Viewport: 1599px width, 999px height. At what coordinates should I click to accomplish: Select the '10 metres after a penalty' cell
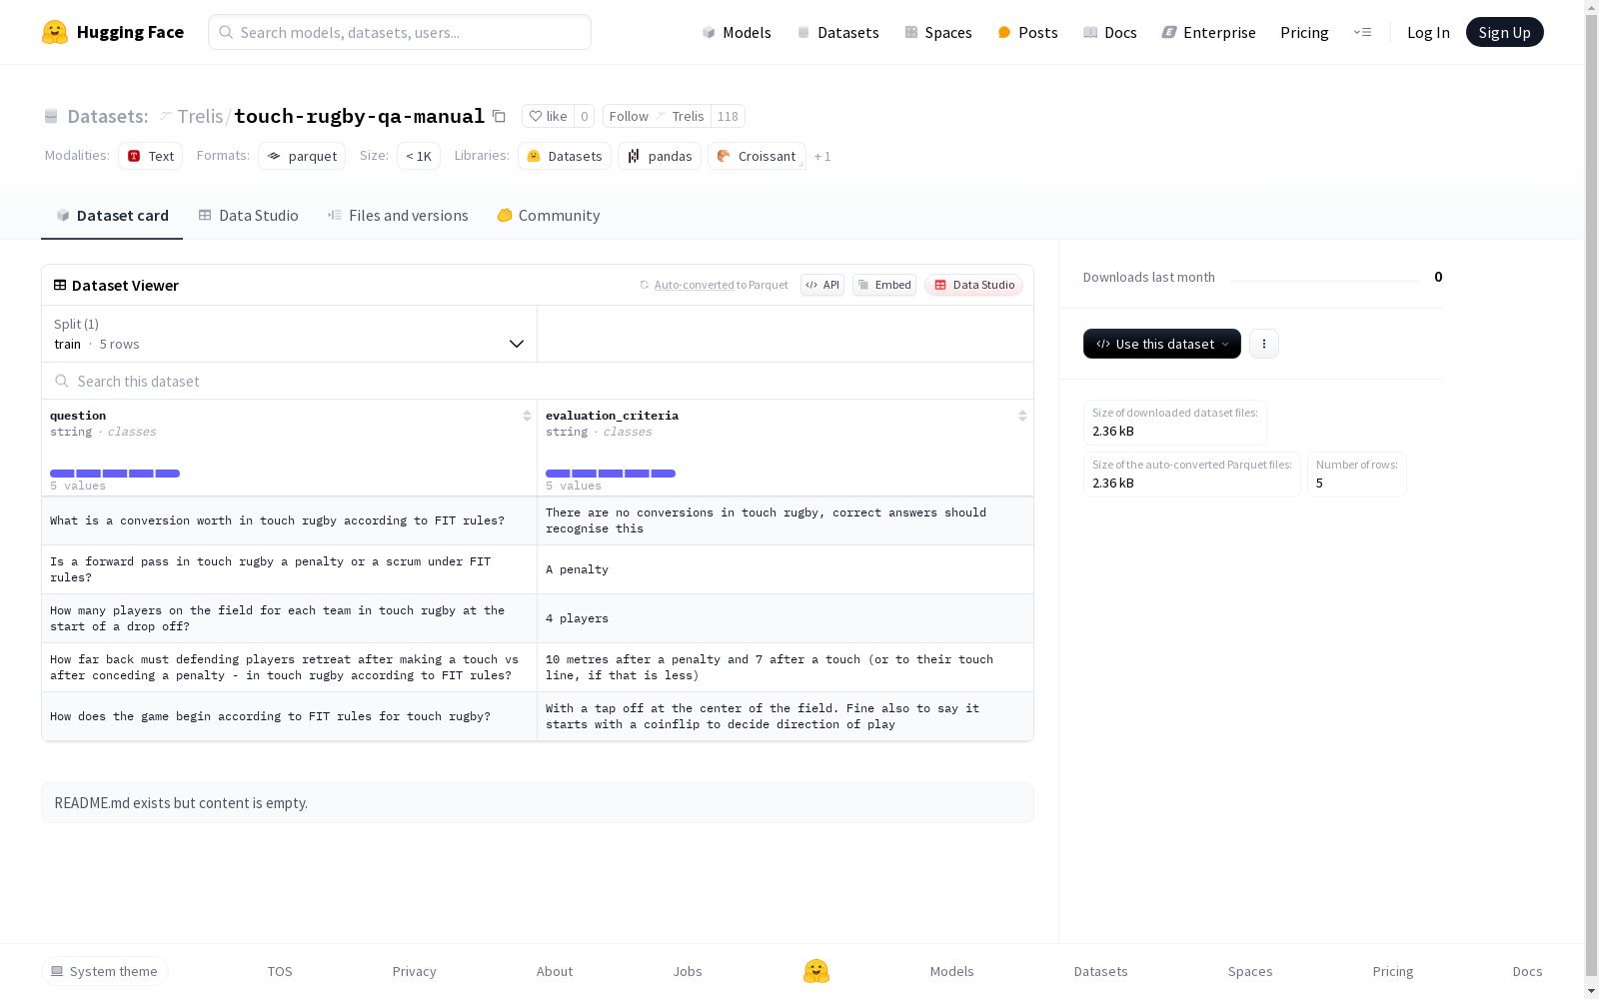(x=786, y=667)
